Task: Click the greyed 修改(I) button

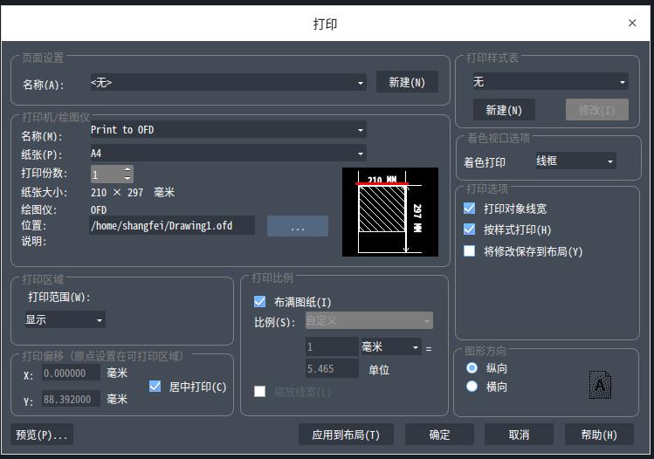Action: [596, 110]
